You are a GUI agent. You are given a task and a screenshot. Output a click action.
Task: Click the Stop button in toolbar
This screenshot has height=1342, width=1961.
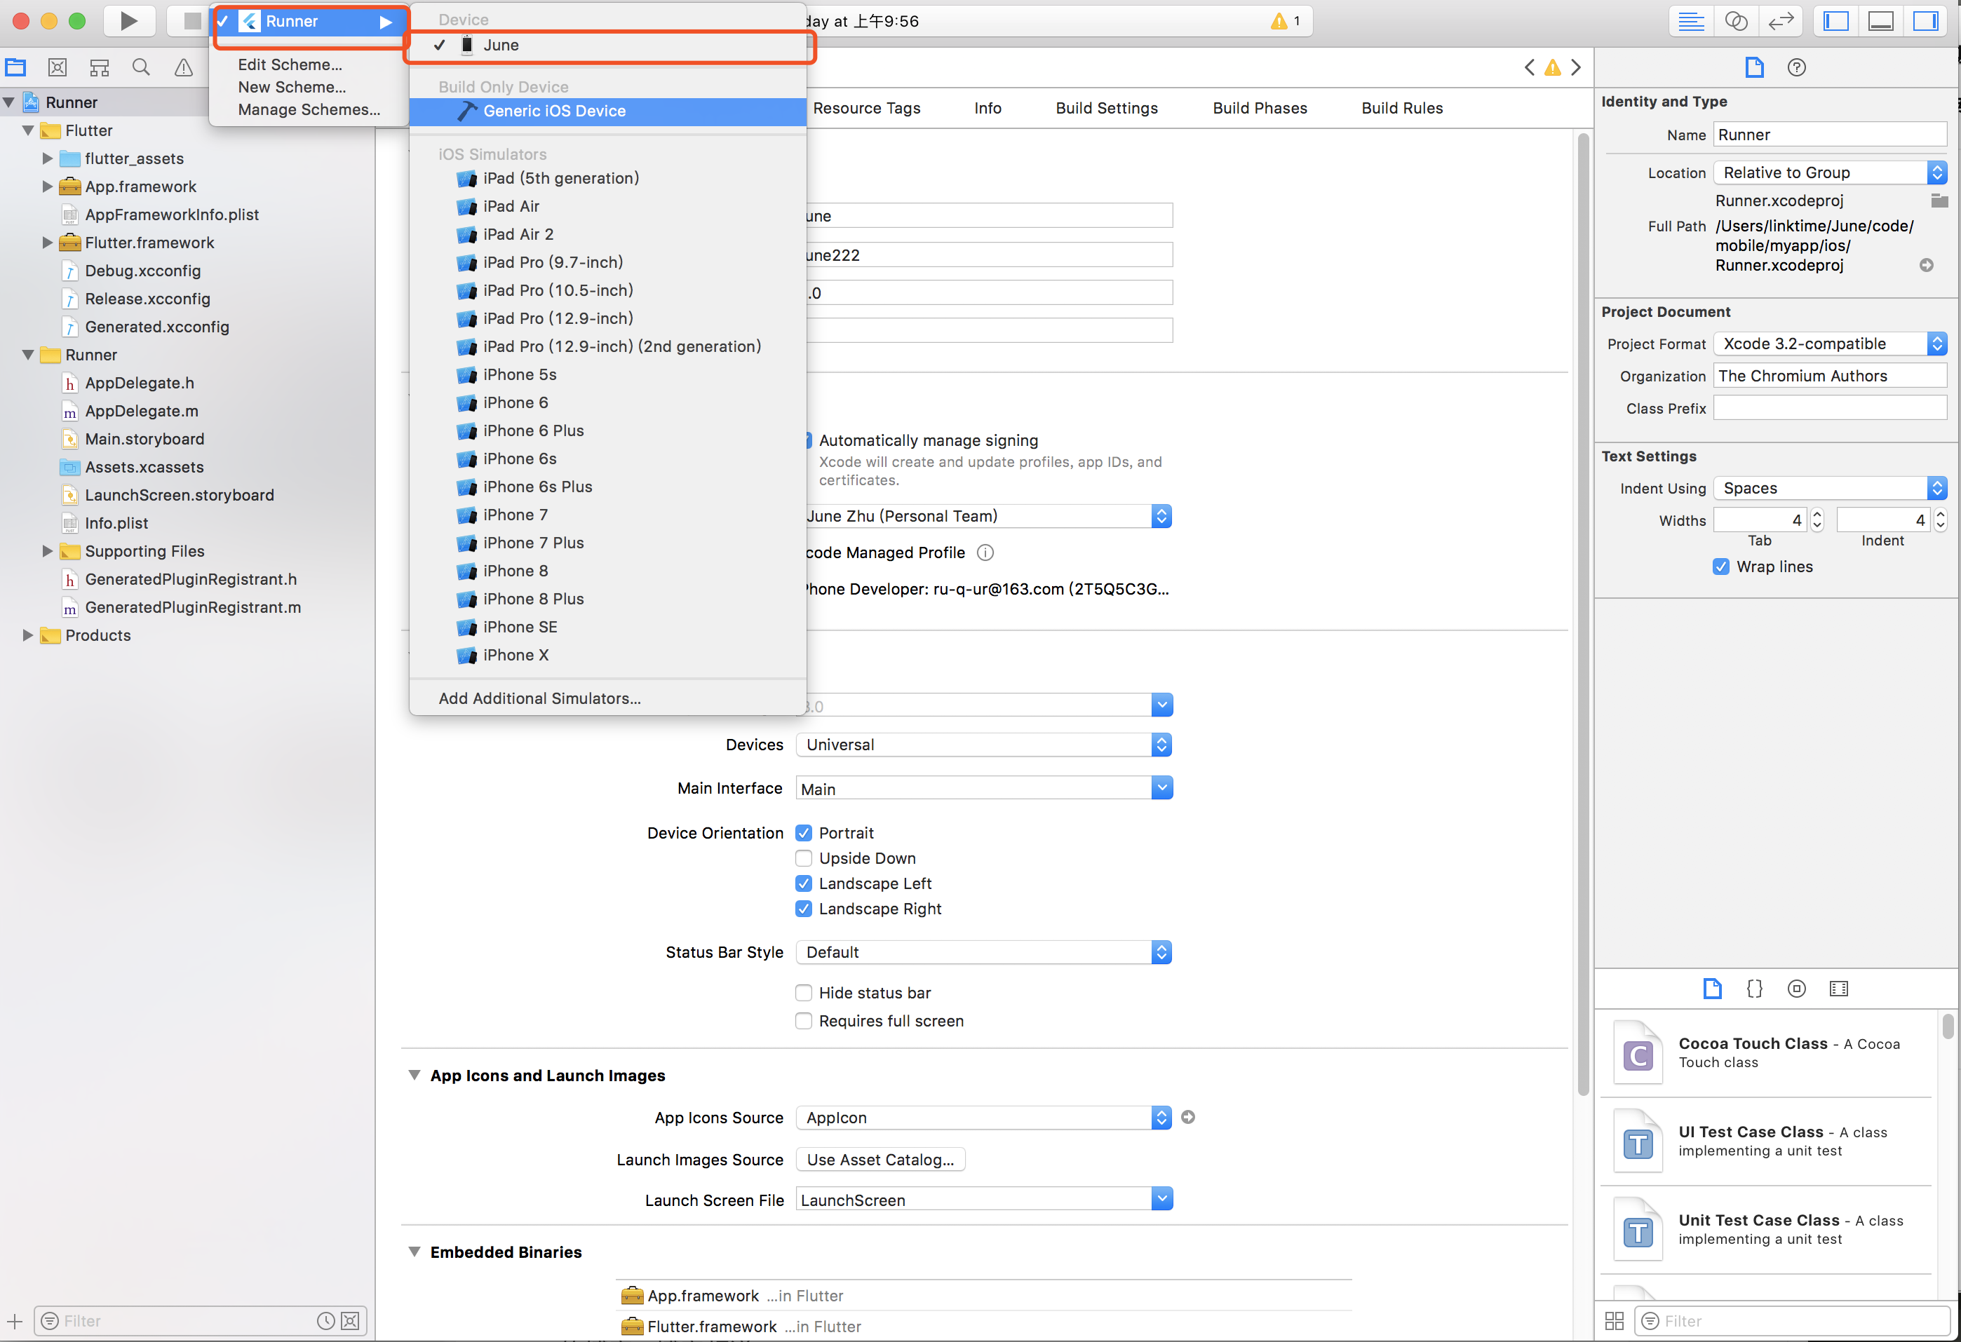click(191, 21)
